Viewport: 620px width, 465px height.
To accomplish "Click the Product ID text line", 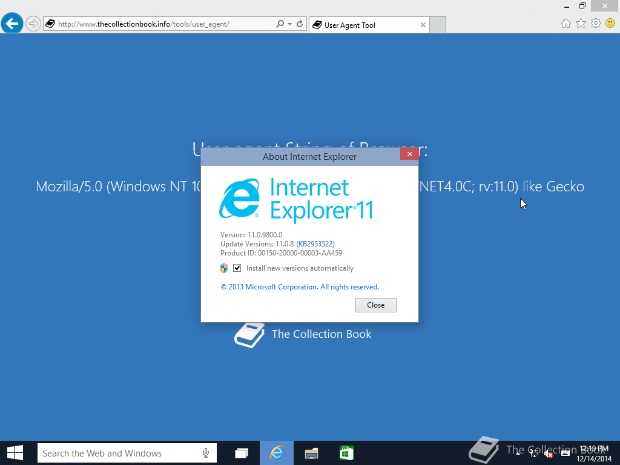I will coord(281,253).
